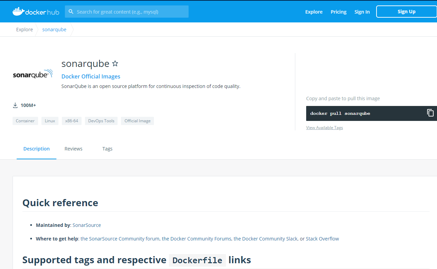The width and height of the screenshot is (437, 269).
Task: Click the sonarqube logo image
Action: click(x=33, y=74)
